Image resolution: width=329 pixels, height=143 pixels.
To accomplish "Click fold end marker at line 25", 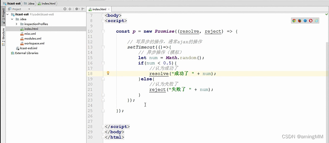I will click(x=103, y=111).
